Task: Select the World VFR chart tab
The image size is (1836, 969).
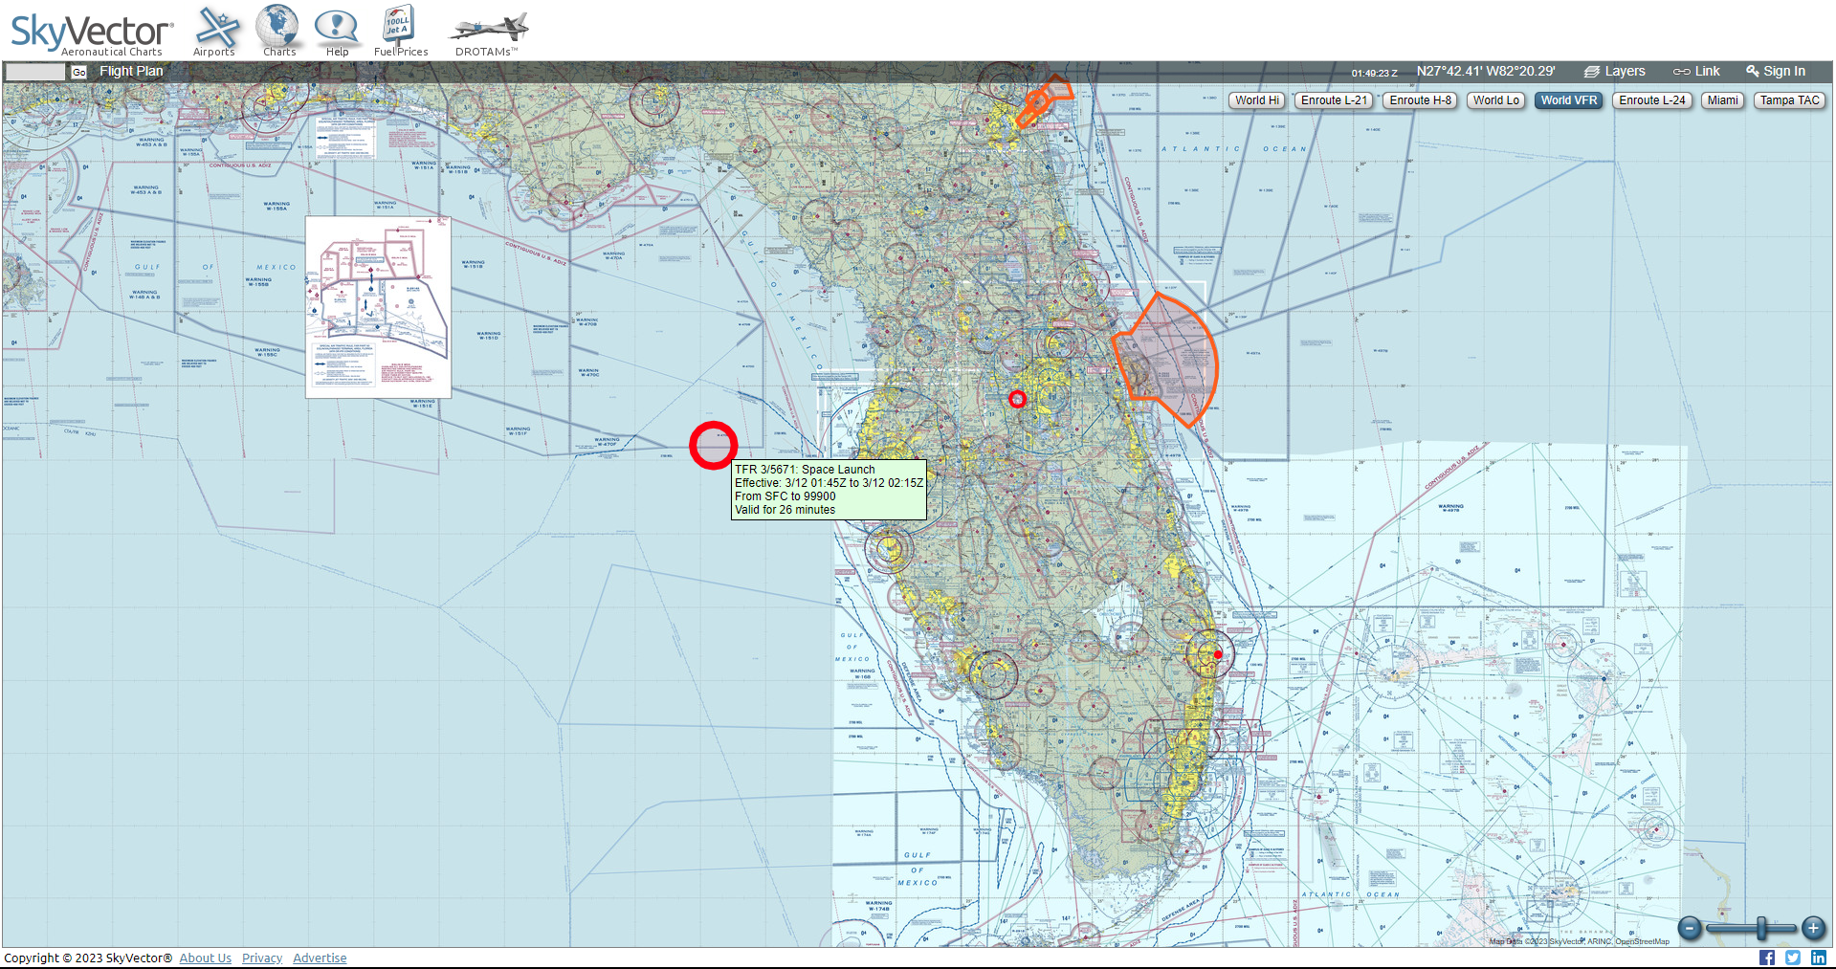Action: (x=1568, y=100)
